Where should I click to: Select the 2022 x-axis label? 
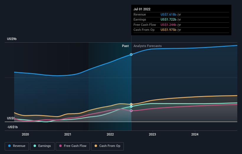110,134
